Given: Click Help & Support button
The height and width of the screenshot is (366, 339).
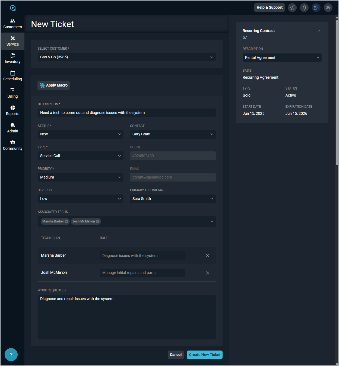Looking at the screenshot, I should coord(270,8).
